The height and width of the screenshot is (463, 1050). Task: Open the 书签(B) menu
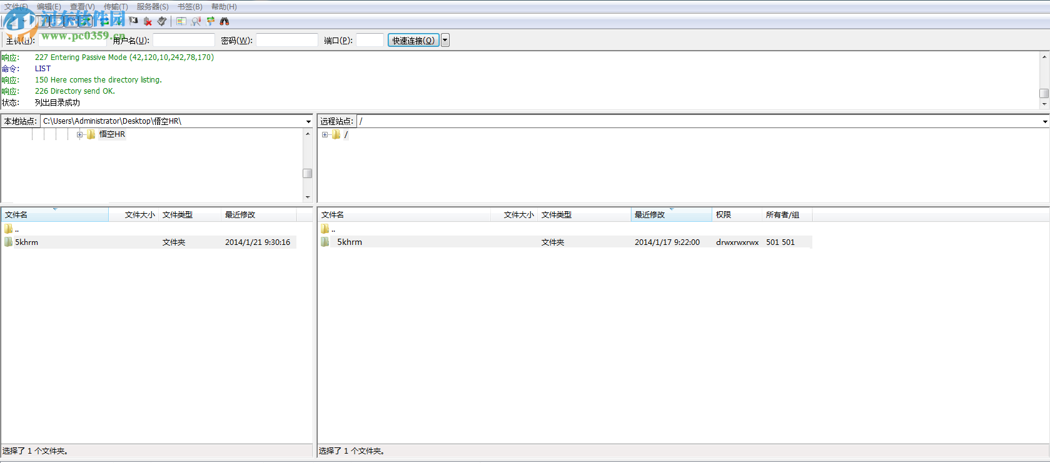[190, 7]
